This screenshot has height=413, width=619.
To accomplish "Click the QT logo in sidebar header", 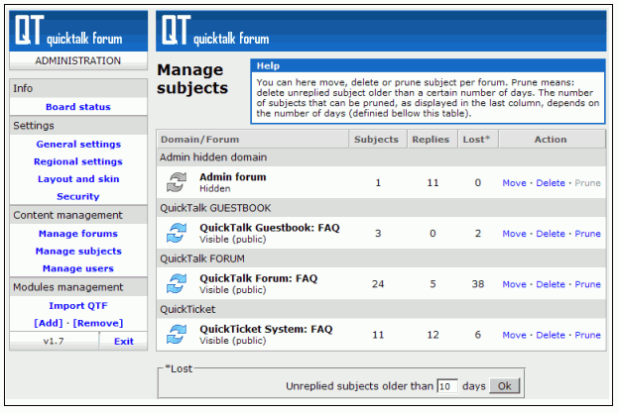I will pos(28,32).
